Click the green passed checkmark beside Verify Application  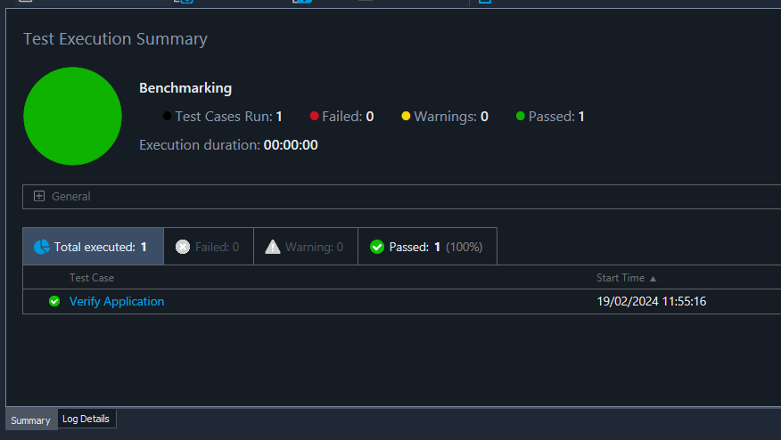click(x=54, y=301)
